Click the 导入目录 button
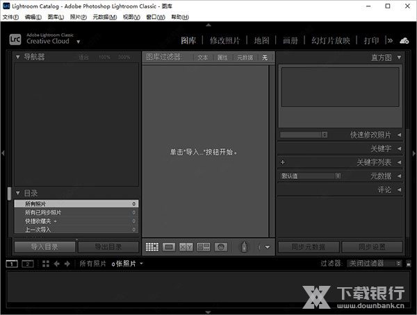 click(x=44, y=247)
